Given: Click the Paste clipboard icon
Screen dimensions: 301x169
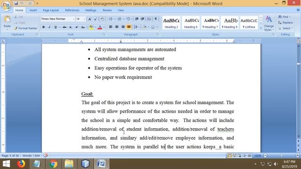Looking at the screenshot, I should 7,19.
